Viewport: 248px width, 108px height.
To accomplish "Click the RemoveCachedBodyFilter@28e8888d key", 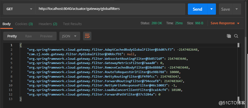I will coord(96,67).
